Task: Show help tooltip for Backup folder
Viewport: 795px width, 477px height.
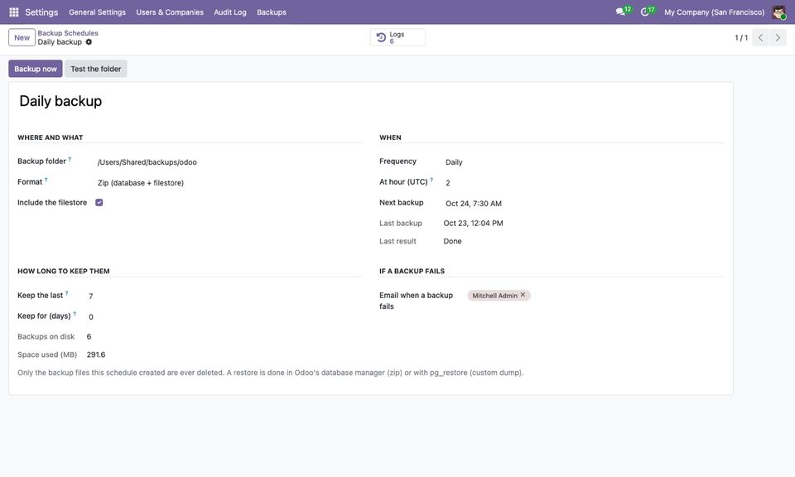Action: pos(70,159)
